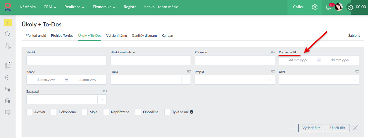368x138 pixels.
Task: Close the filter panel with the X icon
Action: [355, 128]
